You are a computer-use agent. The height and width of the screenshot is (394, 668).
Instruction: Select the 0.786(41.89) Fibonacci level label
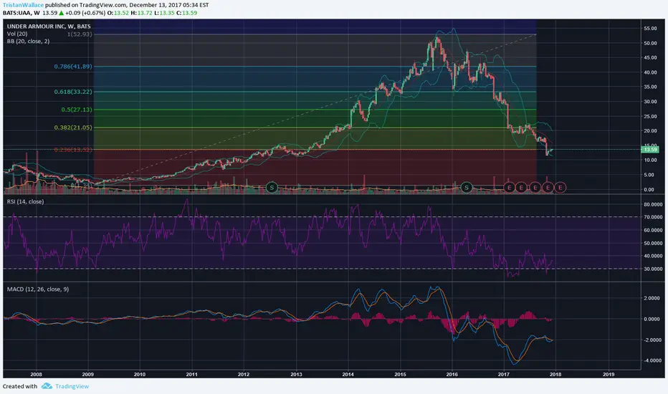pos(73,67)
